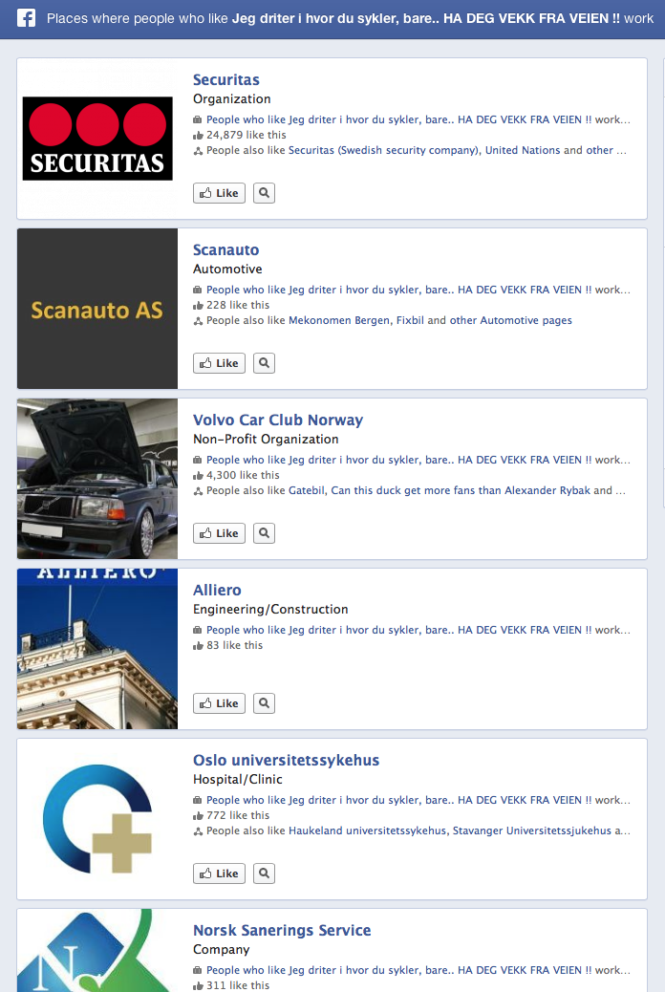
Task: Click the search icon in Securitas card
Action: [264, 193]
